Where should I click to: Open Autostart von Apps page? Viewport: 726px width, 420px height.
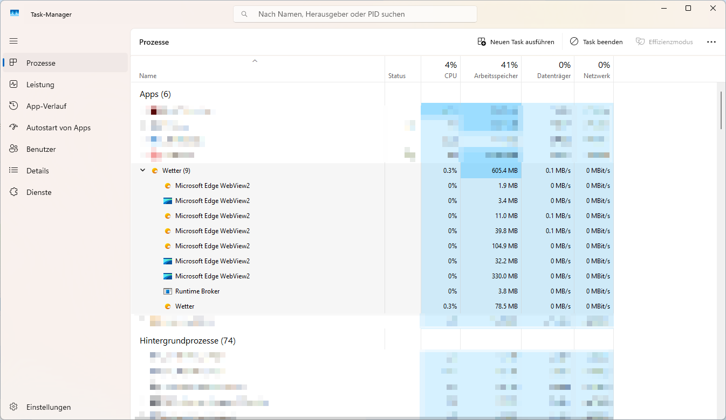click(65, 128)
